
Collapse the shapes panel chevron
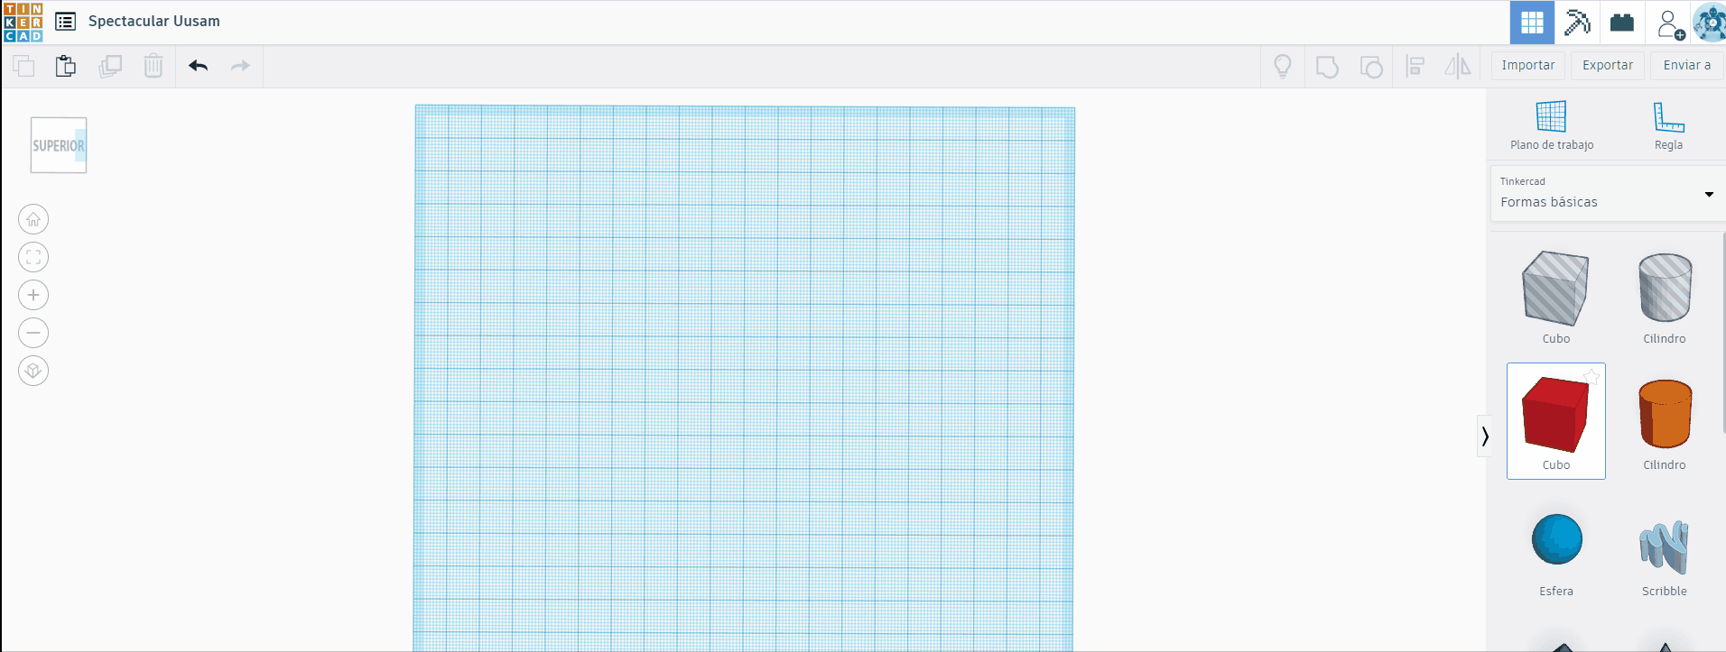pyautogui.click(x=1484, y=436)
